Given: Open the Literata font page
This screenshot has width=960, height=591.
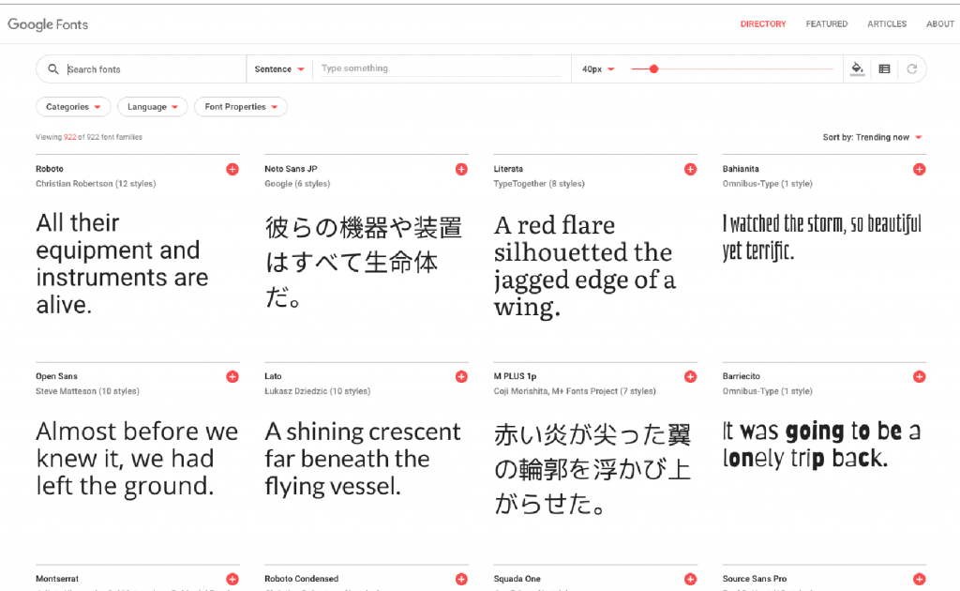Looking at the screenshot, I should [508, 169].
